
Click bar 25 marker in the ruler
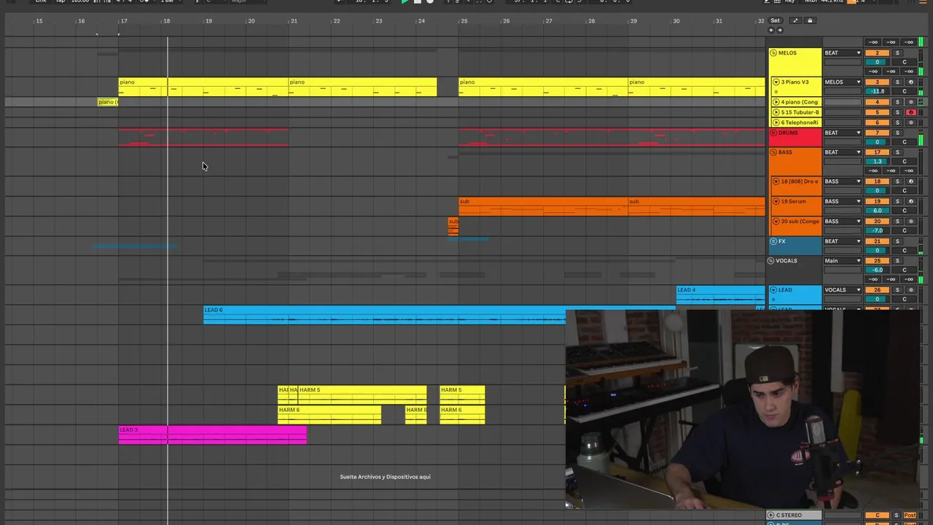pos(464,20)
